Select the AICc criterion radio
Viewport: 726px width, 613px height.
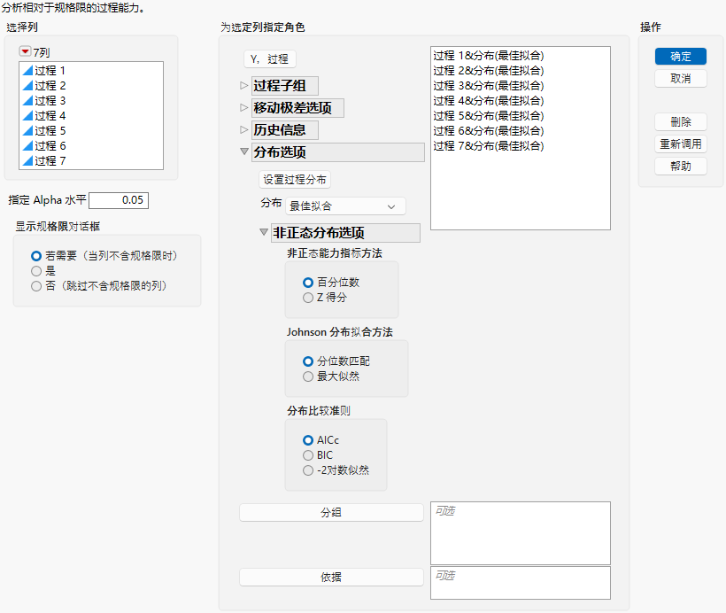pos(308,439)
